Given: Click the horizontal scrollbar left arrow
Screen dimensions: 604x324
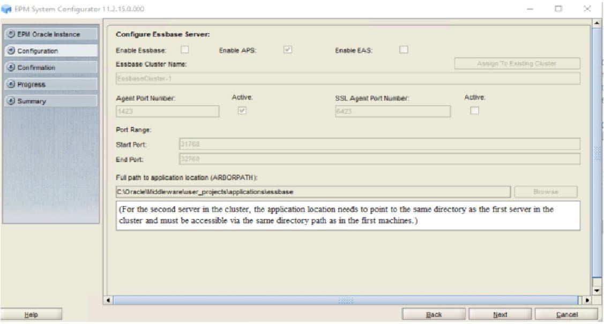Looking at the screenshot, I should (108, 300).
